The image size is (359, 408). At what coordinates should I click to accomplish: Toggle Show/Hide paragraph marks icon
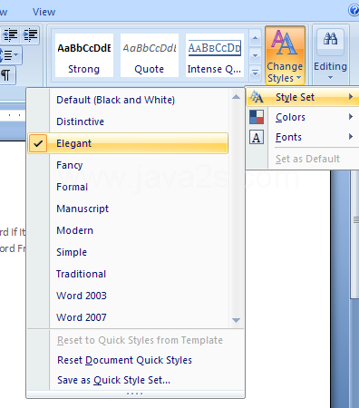(6, 74)
